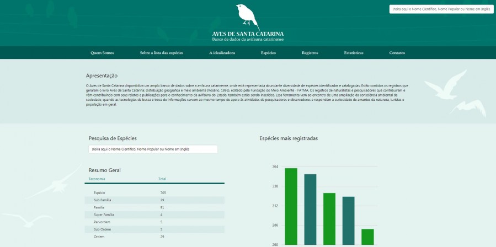The width and height of the screenshot is (496, 247).
Task: Open the A idealizadora page
Action: (x=222, y=53)
